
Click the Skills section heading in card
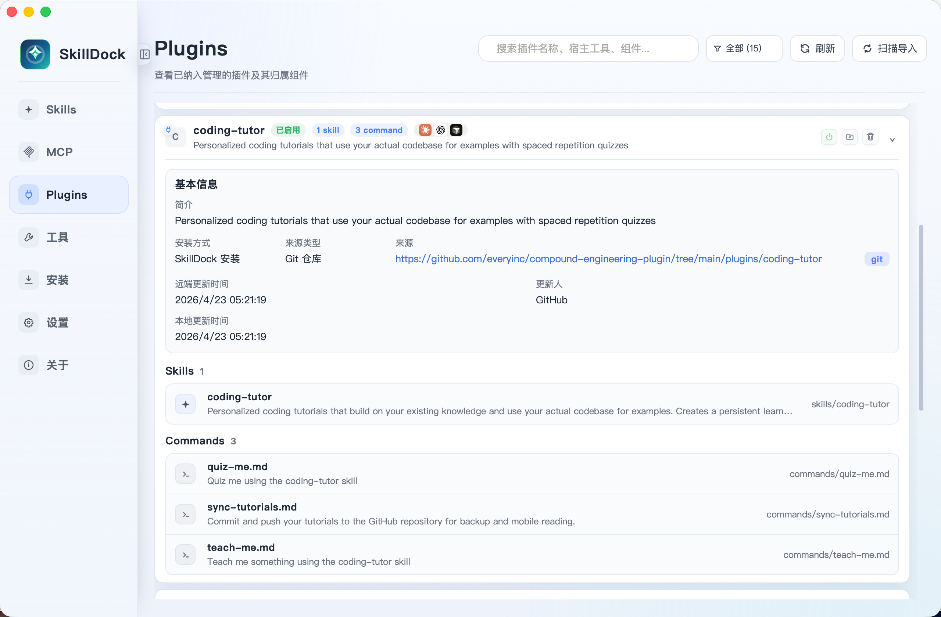(179, 371)
